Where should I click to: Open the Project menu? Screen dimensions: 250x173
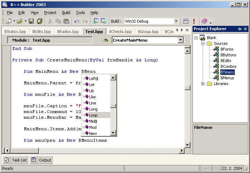point(50,13)
